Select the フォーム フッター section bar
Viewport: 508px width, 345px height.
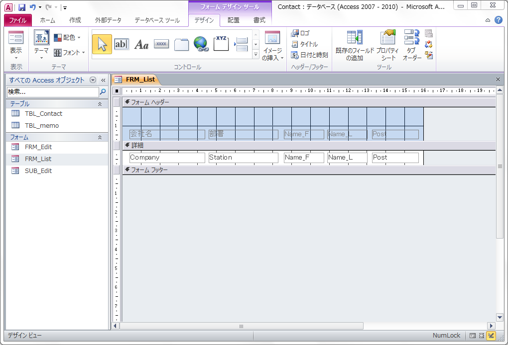(x=309, y=170)
